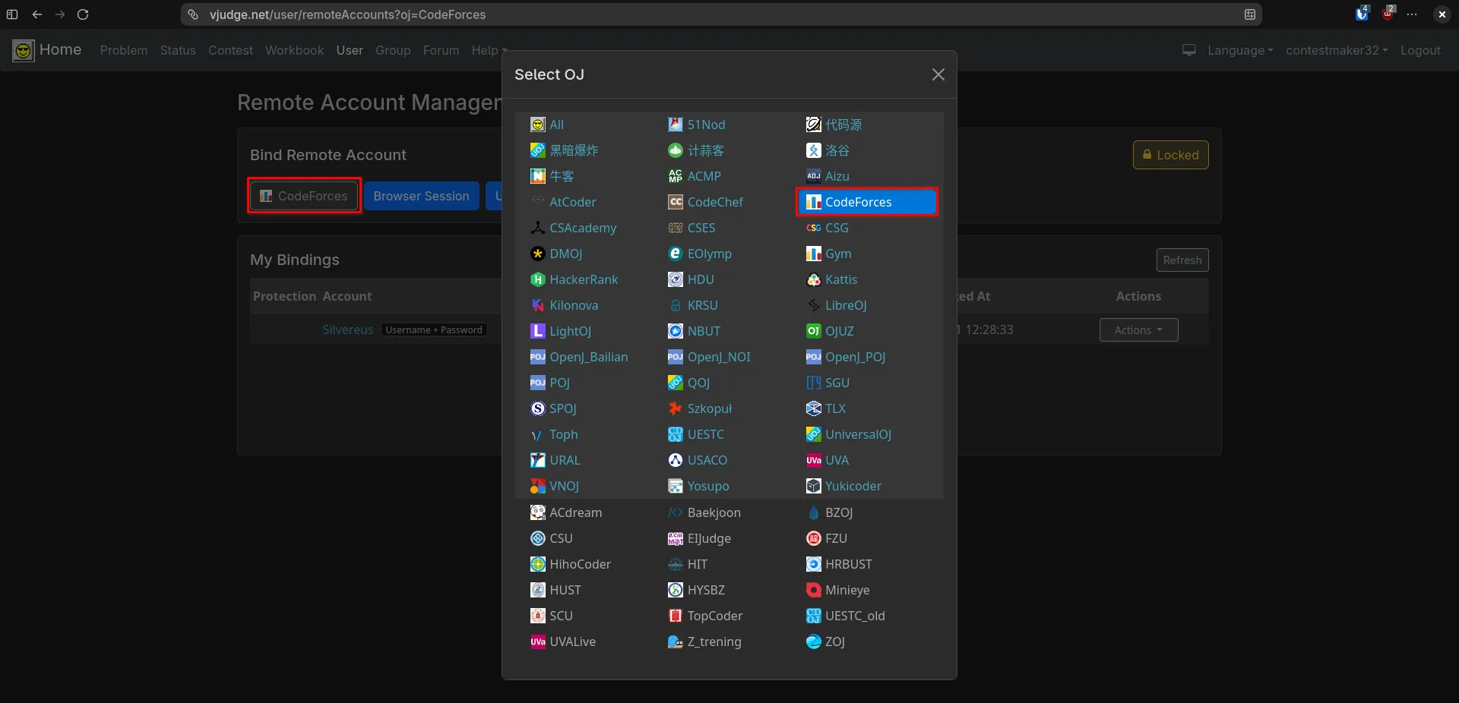Click the USACO icon
1459x703 pixels.
point(676,460)
